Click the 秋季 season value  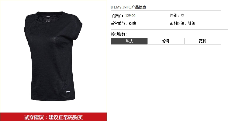pos(133,24)
